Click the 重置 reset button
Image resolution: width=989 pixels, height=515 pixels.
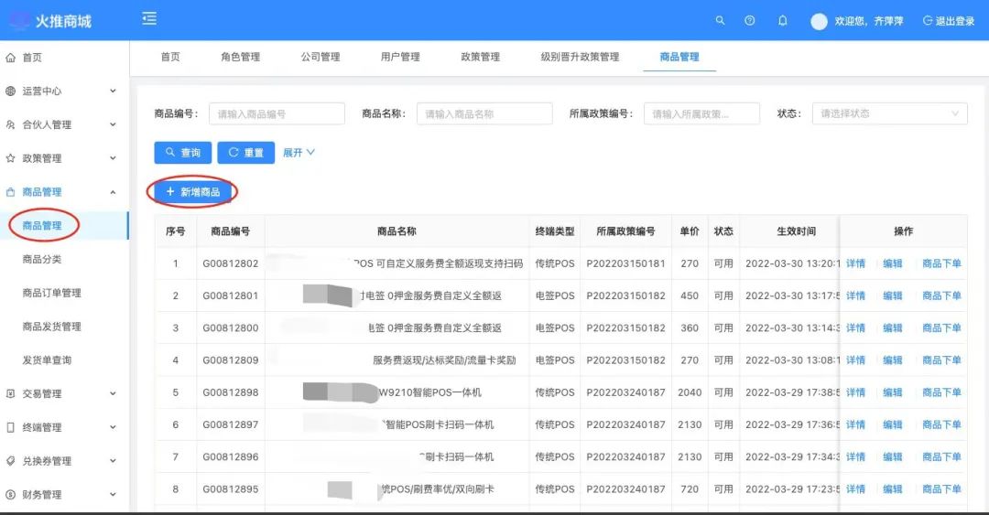pyautogui.click(x=246, y=153)
